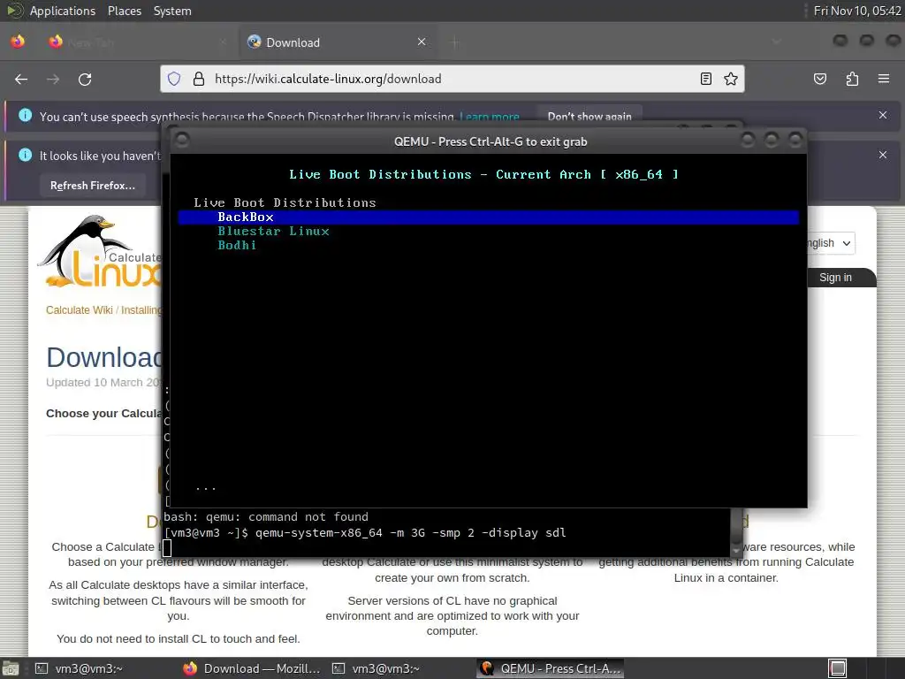Toggle reader view in the address bar

click(706, 79)
